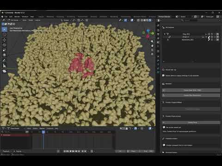This screenshot has width=222, height=166.
Task: Open the File menu
Action: click(6, 17)
